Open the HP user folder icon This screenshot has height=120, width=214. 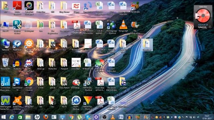pos(5,7)
